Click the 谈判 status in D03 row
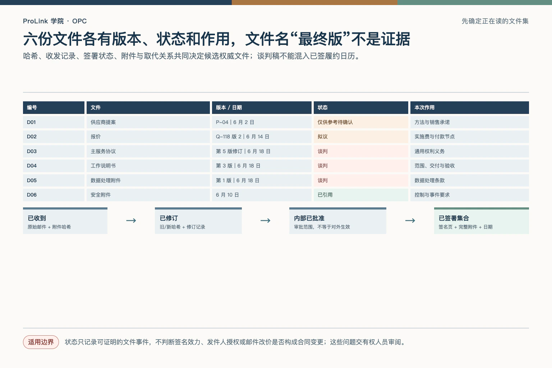The height and width of the screenshot is (368, 552). click(361, 151)
